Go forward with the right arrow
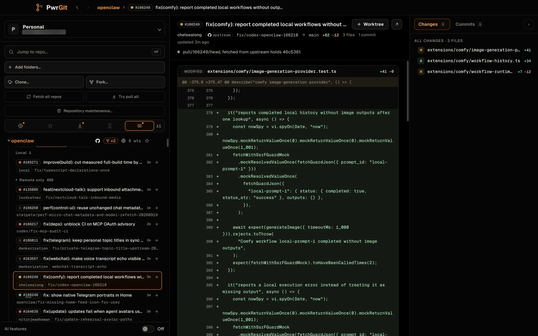Viewport: 538px width, 336px height. pyautogui.click(x=88, y=8)
